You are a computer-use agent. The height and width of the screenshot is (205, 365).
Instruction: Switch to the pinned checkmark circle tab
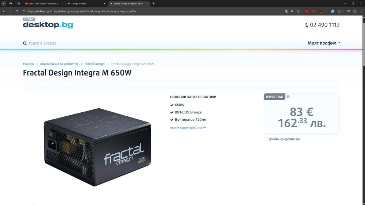(19, 4)
